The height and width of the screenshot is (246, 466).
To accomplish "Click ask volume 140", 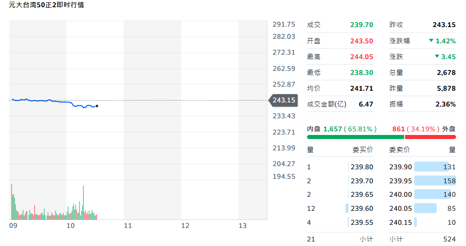I will [x=449, y=194].
